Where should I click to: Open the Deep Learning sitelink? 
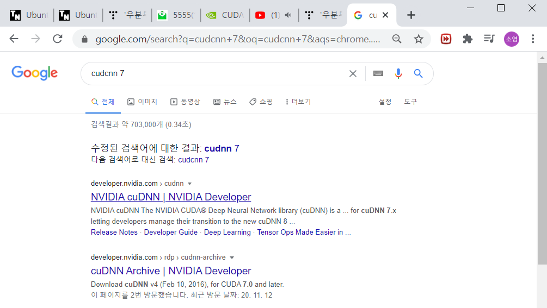pyautogui.click(x=228, y=232)
